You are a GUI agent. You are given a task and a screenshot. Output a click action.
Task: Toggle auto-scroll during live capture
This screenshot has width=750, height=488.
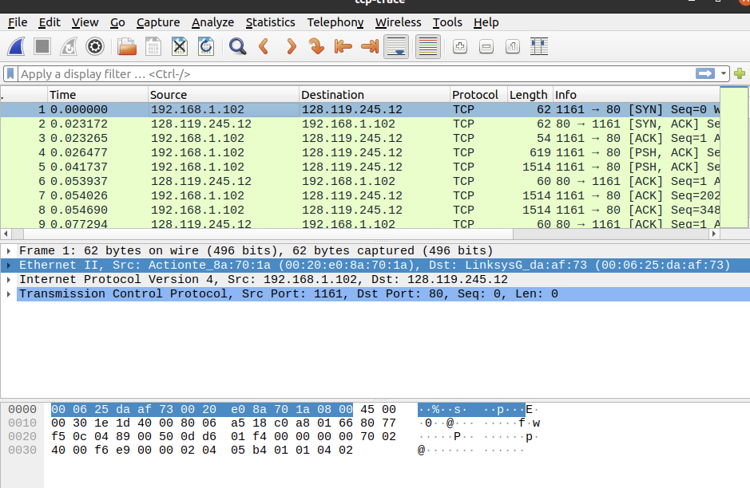pyautogui.click(x=395, y=46)
